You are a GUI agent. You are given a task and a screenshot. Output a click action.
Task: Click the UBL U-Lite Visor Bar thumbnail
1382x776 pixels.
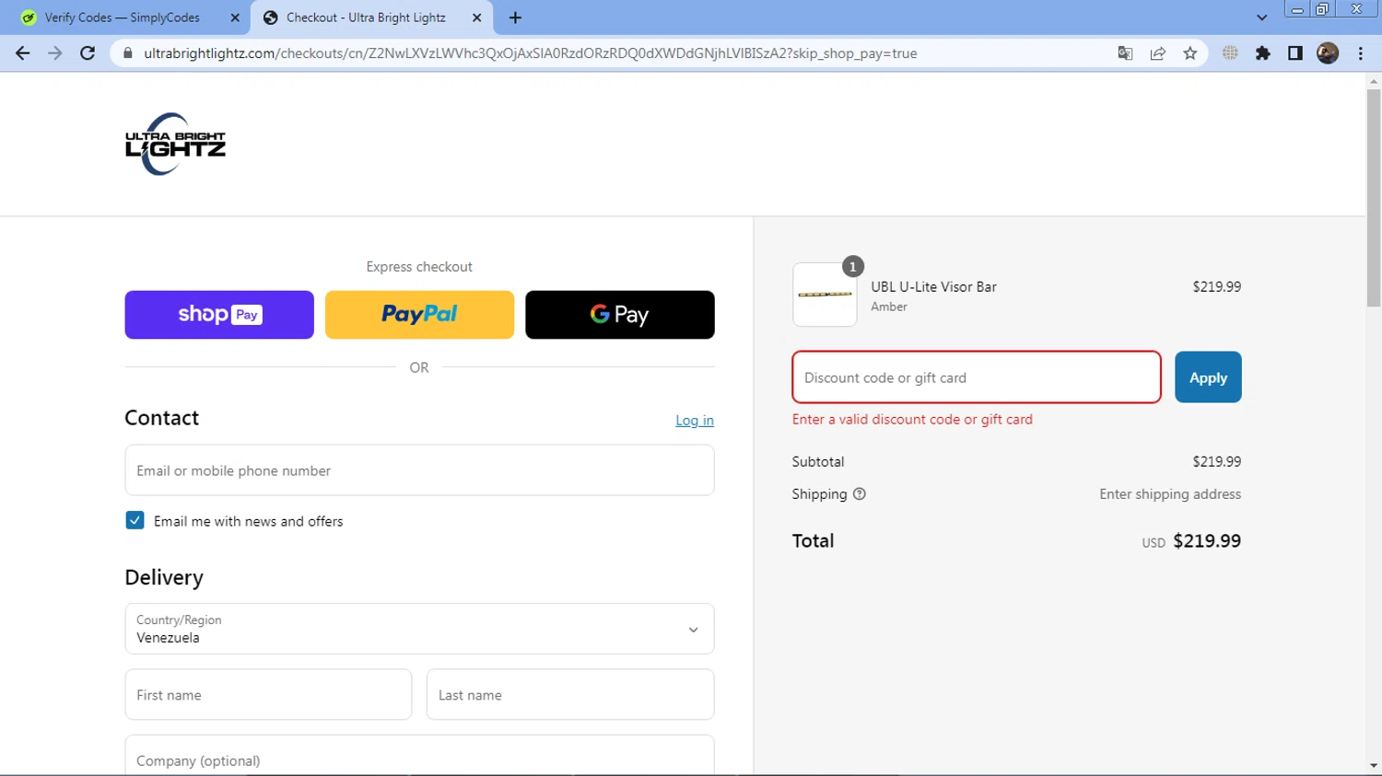pos(825,295)
